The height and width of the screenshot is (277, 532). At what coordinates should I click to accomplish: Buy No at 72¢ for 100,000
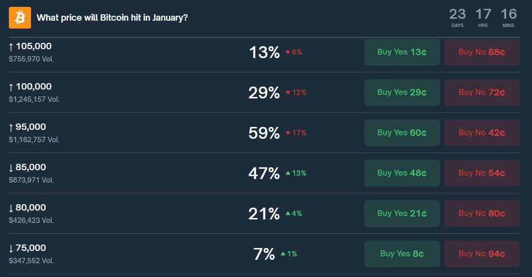point(482,92)
